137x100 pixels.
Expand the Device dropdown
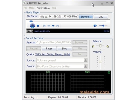point(86,66)
